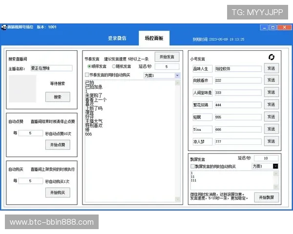Click the 到期时间 expiry text
This screenshot has height=234, width=293.
tap(218, 39)
